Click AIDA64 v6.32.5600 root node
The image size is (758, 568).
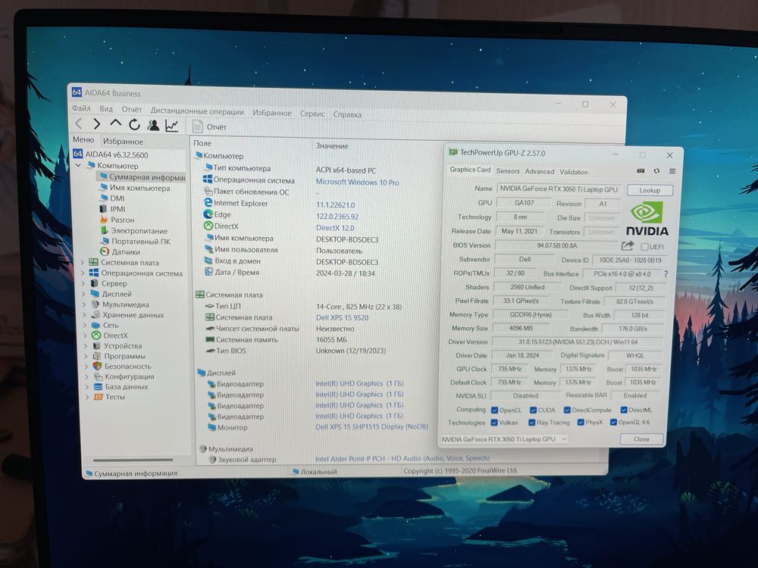(111, 154)
